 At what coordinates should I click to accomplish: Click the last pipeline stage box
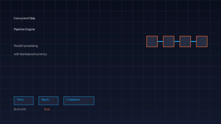pos(202,41)
